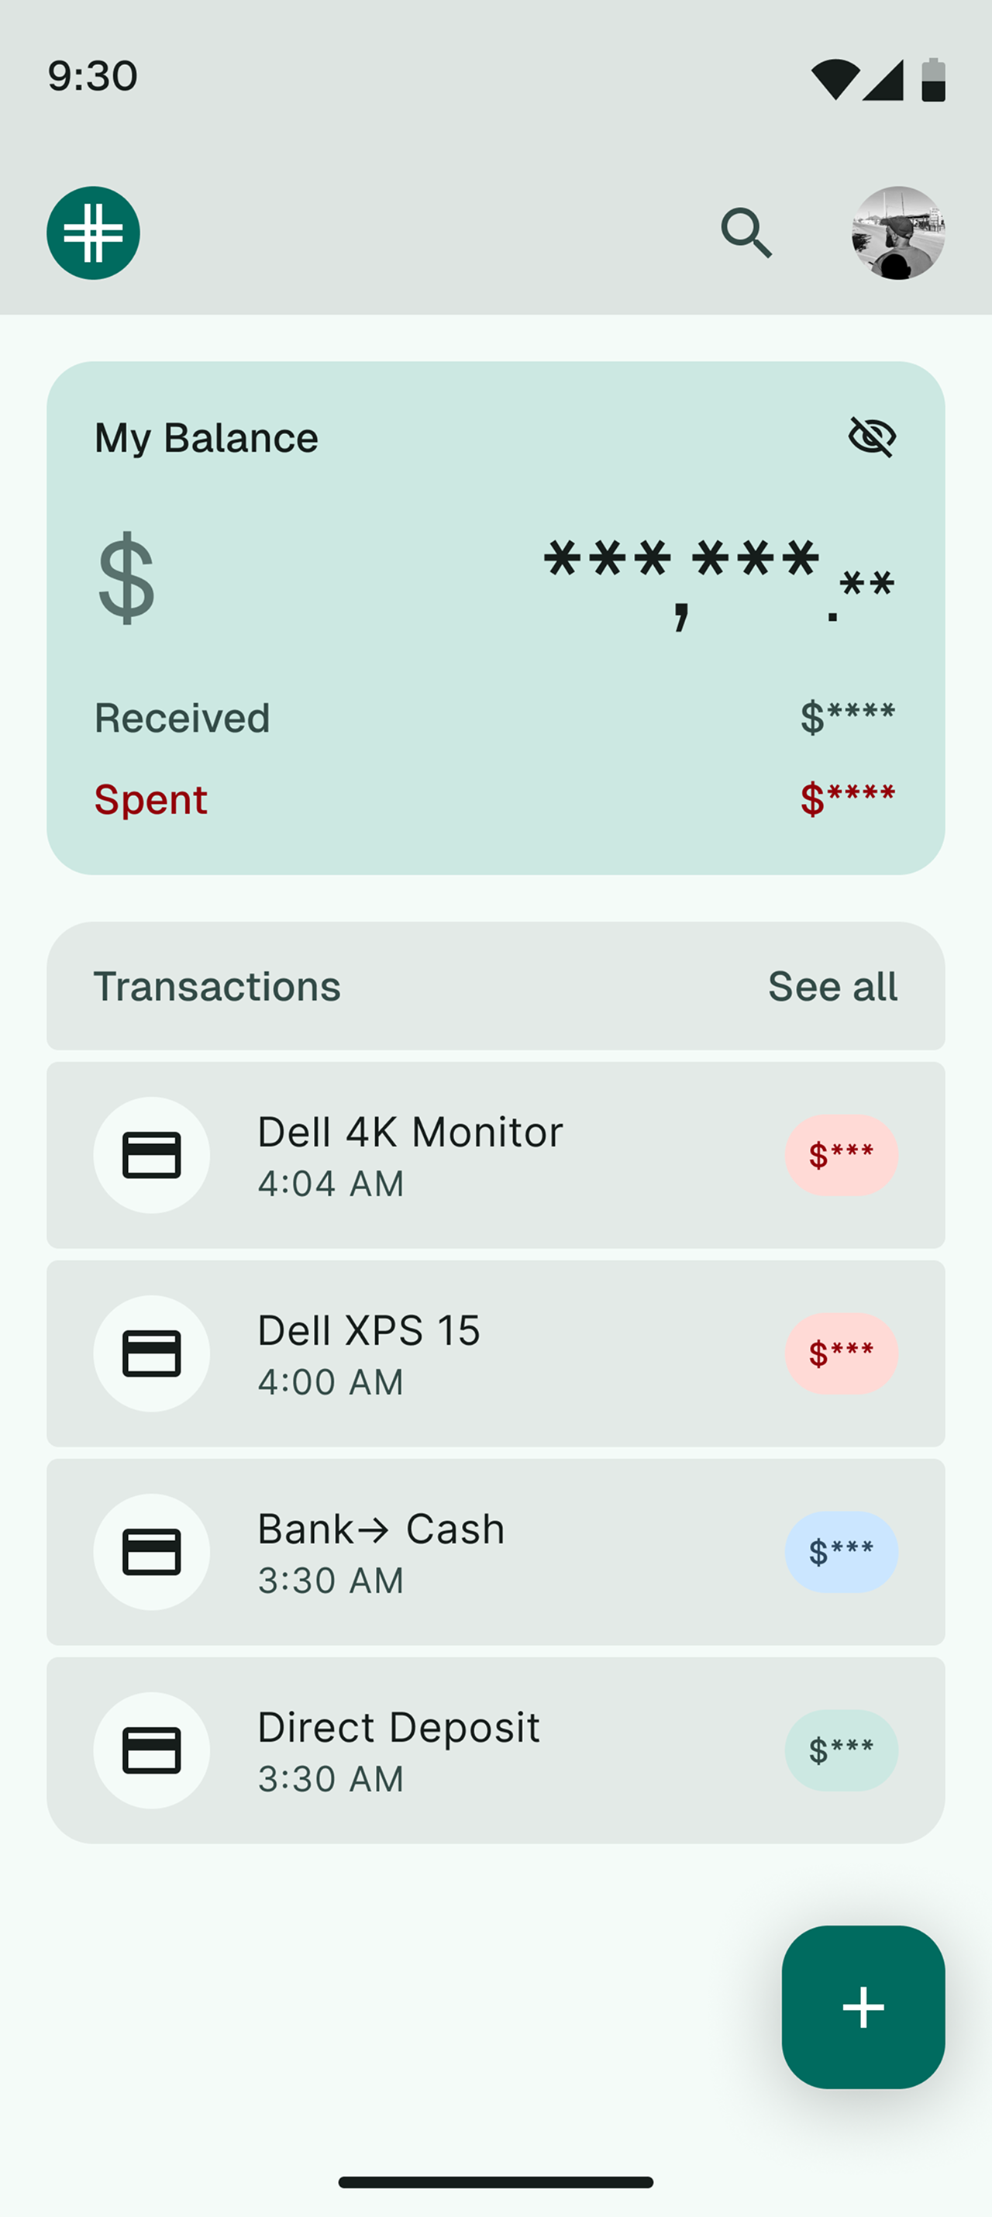Open the user profile avatar
Viewport: 992px width, 2217px height.
(x=897, y=233)
